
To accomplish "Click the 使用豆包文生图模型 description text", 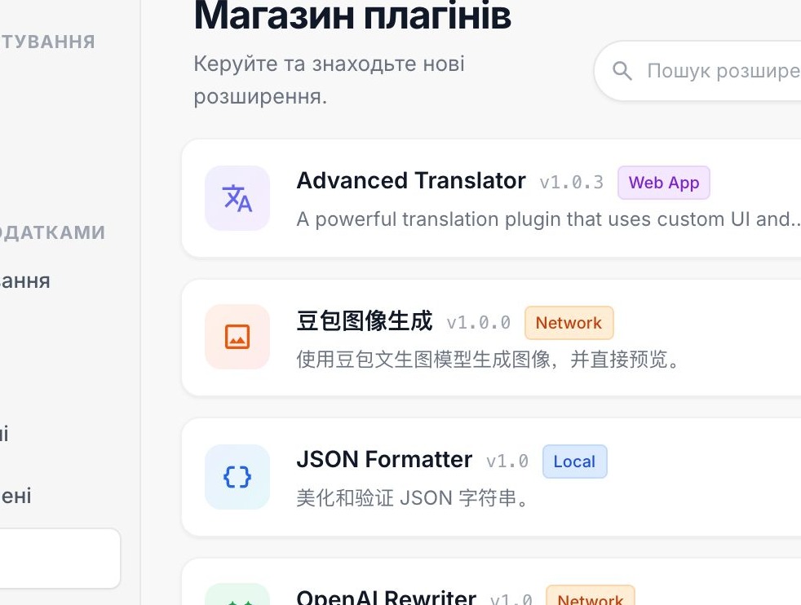I will [489, 360].
